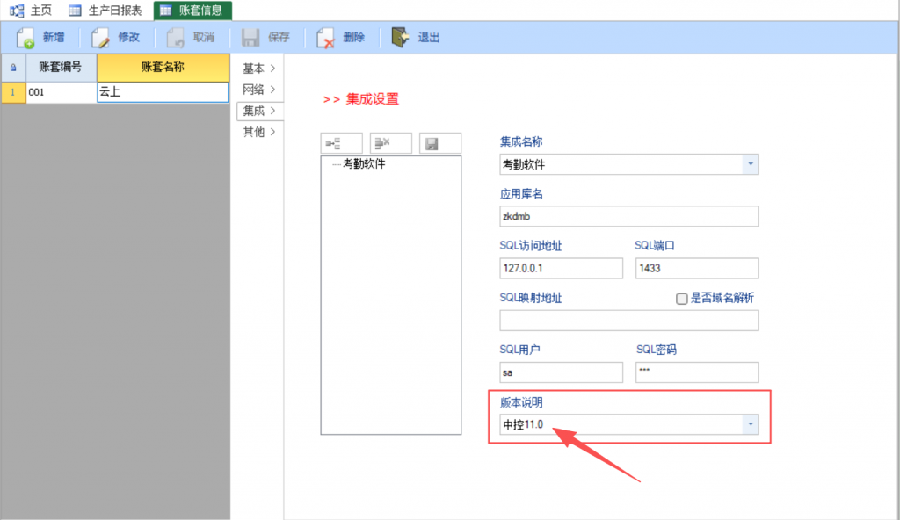This screenshot has height=520, width=900.
Task: Click the add tree node icon above list
Action: (x=342, y=143)
